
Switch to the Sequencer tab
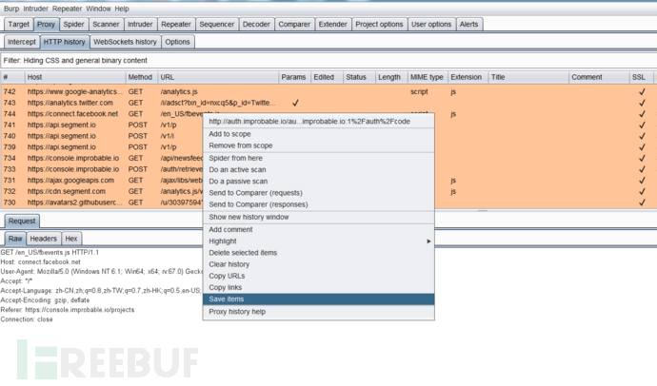[217, 25]
